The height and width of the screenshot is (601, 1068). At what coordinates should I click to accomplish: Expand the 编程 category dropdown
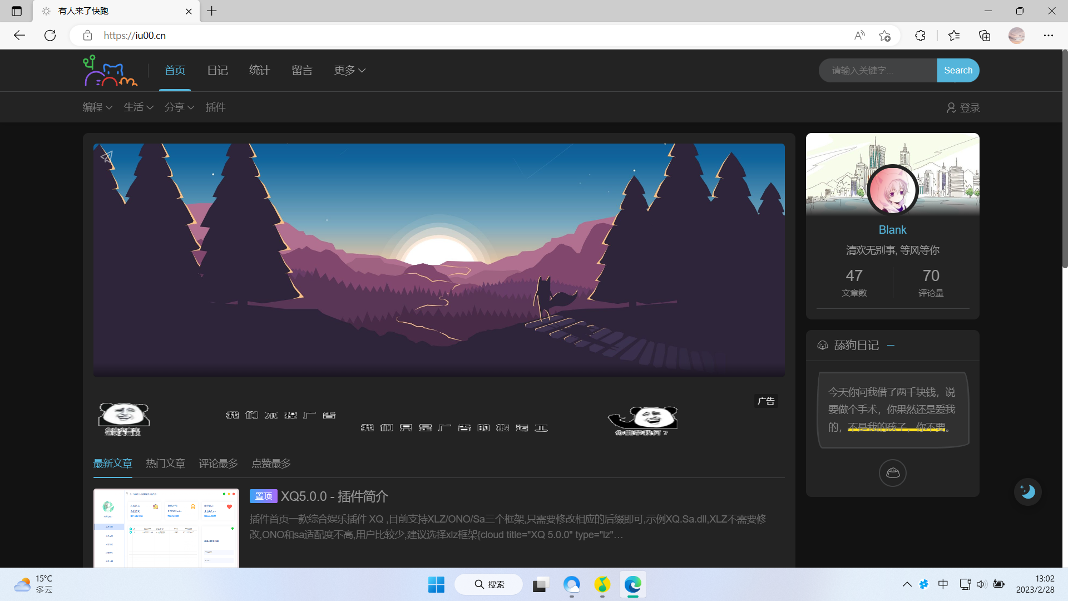coord(98,107)
